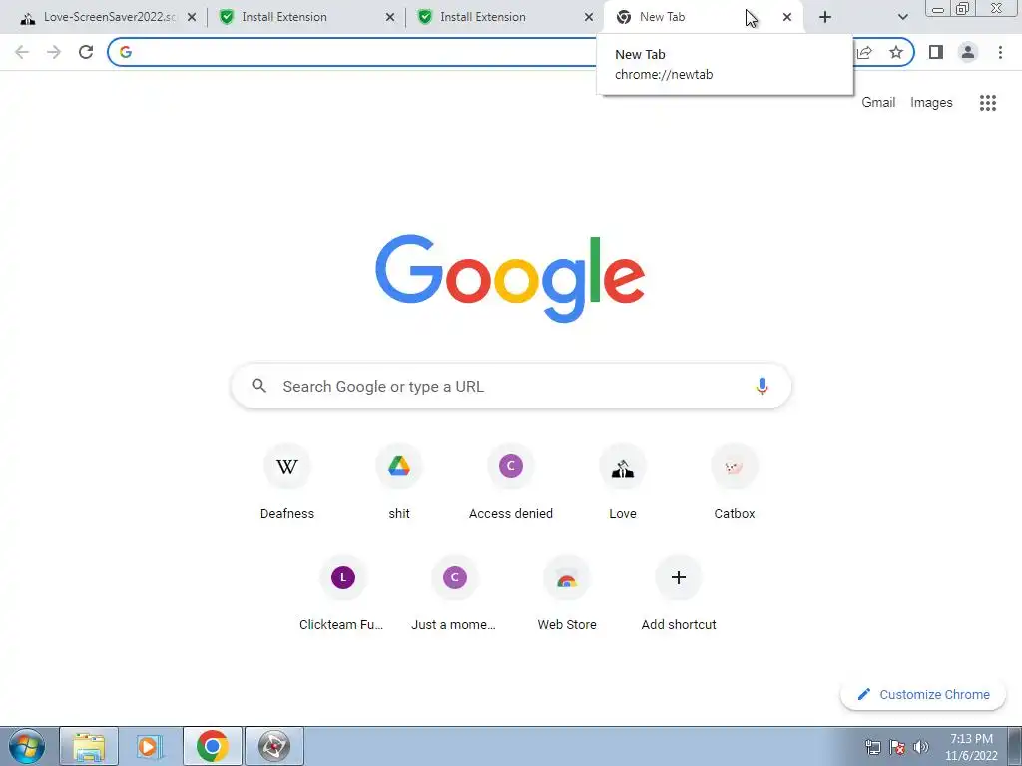Click the magnifier icon in search box

[x=259, y=386]
